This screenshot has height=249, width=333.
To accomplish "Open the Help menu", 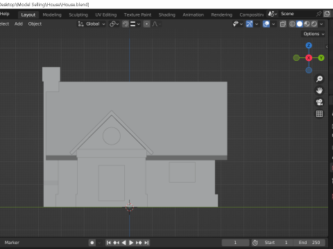I will (x=5, y=14).
